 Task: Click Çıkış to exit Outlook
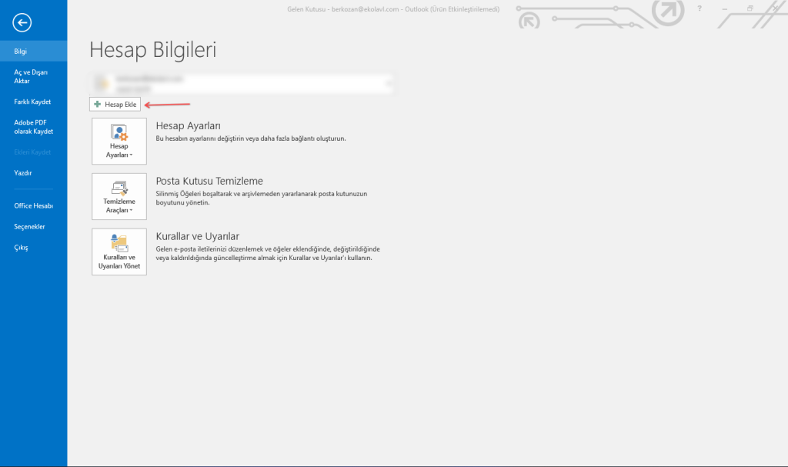[x=21, y=248]
